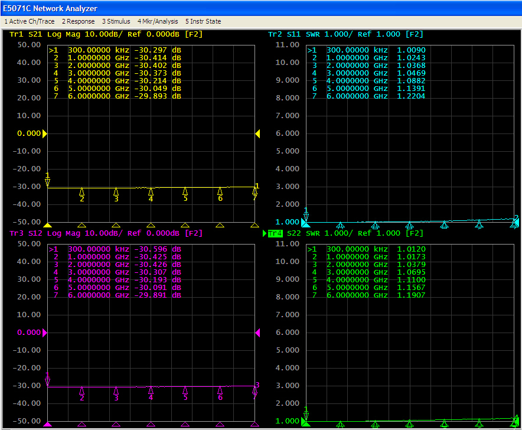Select Tr1 marker row 6.0000000 GHz -29.893 dB
This screenshot has height=430, width=522.
(118, 96)
